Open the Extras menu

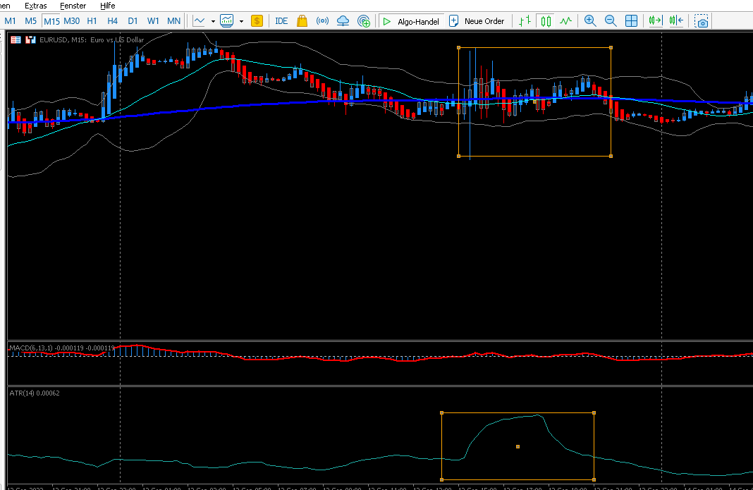(36, 6)
